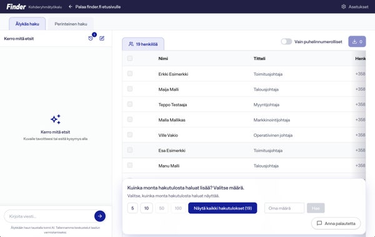Click the sparkle stars icon

click(56, 119)
